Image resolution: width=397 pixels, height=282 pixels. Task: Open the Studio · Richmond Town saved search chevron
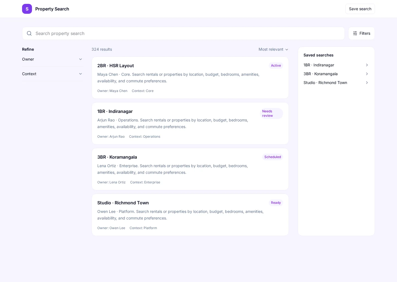367,83
